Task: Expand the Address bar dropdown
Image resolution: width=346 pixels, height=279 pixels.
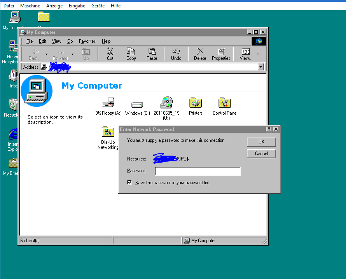Action: 261,67
